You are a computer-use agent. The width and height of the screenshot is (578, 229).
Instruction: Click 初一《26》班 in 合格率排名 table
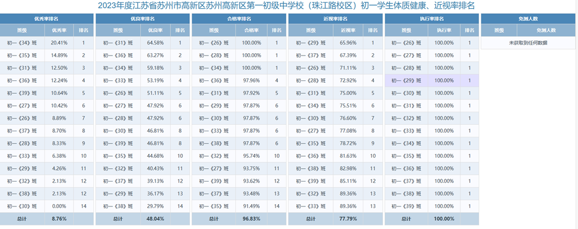point(214,43)
